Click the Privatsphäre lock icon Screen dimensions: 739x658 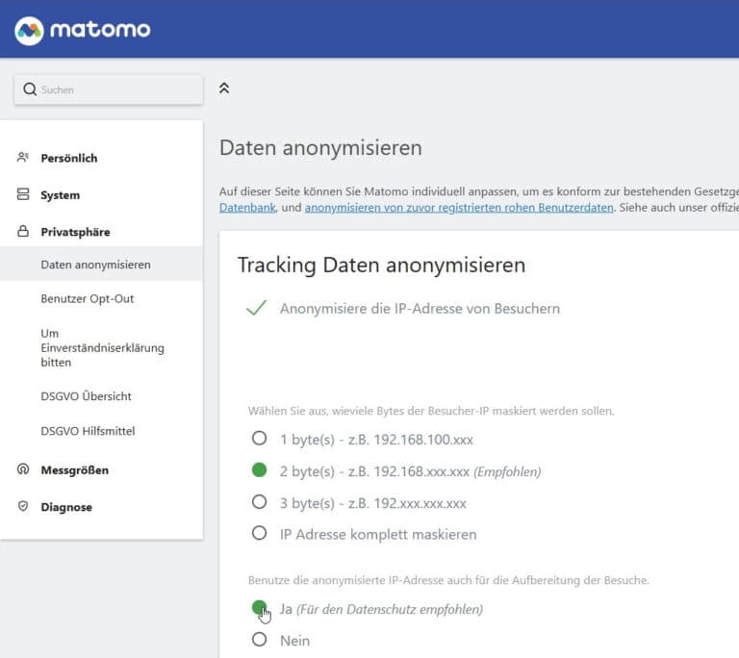(23, 231)
